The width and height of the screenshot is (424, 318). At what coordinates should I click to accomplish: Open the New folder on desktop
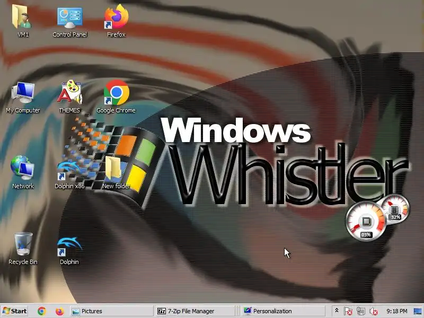(x=116, y=173)
